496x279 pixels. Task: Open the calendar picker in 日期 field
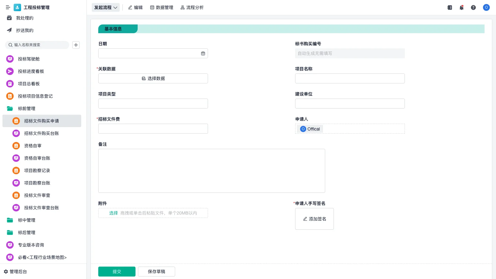(x=203, y=53)
